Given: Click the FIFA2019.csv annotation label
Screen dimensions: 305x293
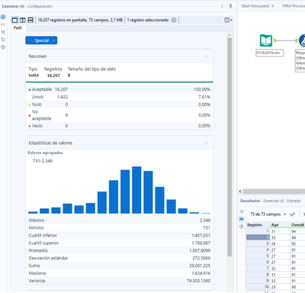Looking at the screenshot, I should tap(269, 53).
